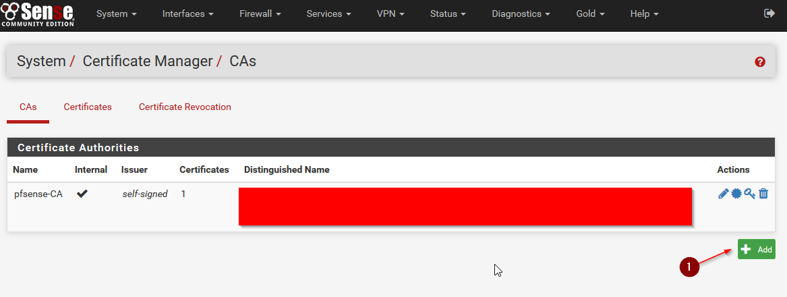
Task: Switch to the Certificates tab
Action: pyautogui.click(x=88, y=107)
